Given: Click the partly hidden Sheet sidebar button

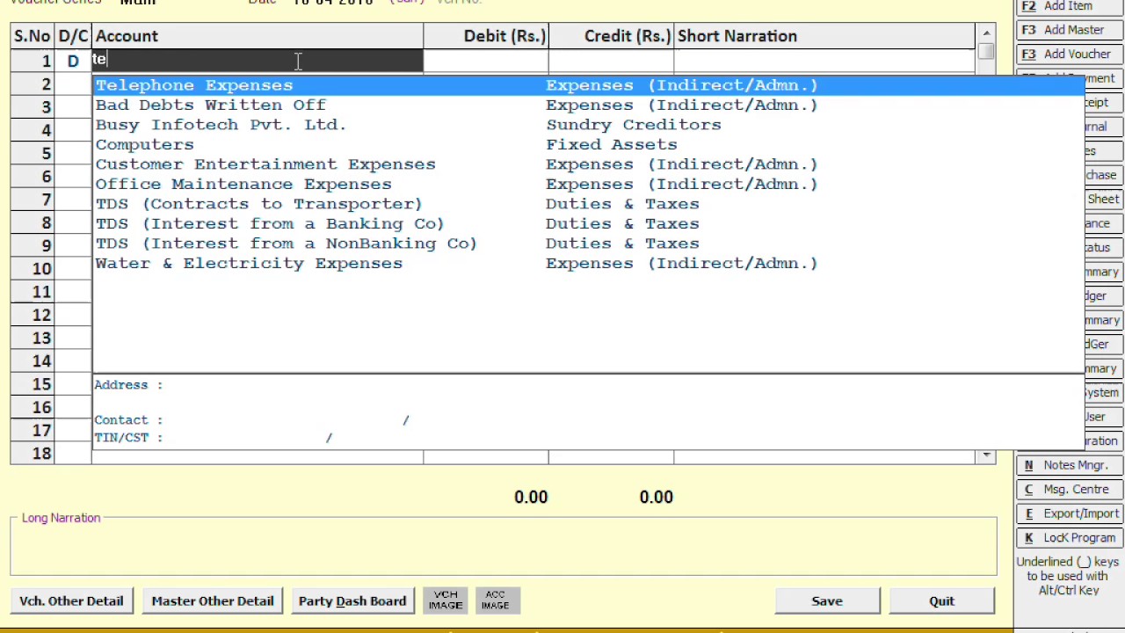Looking at the screenshot, I should coord(1103,200).
